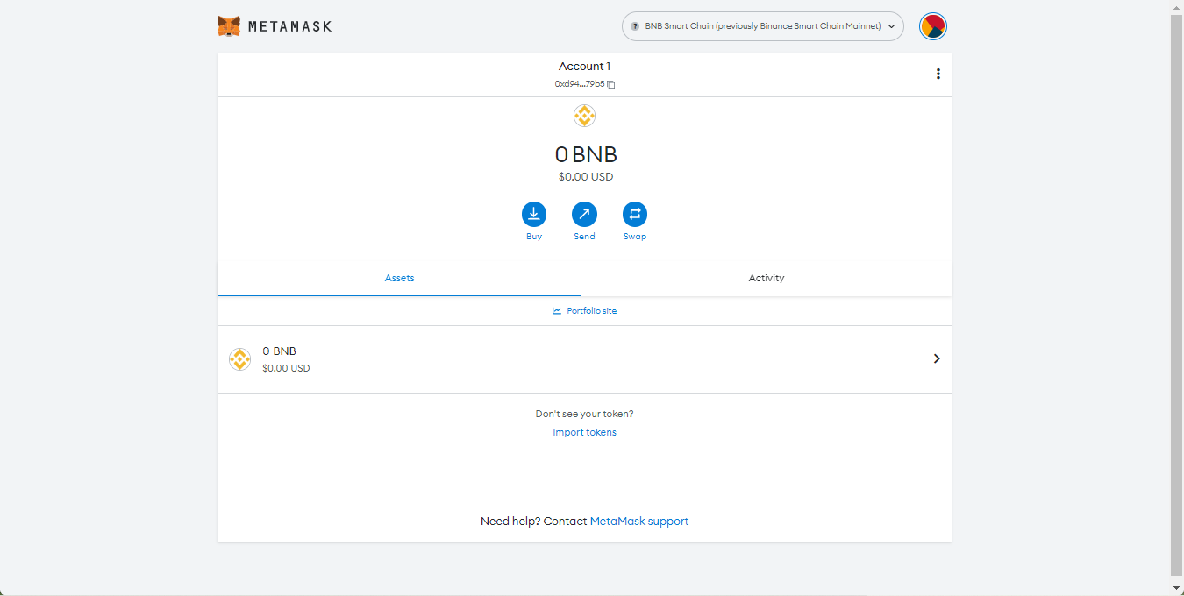Open the Portfolio site link
The image size is (1184, 596).
(x=584, y=311)
